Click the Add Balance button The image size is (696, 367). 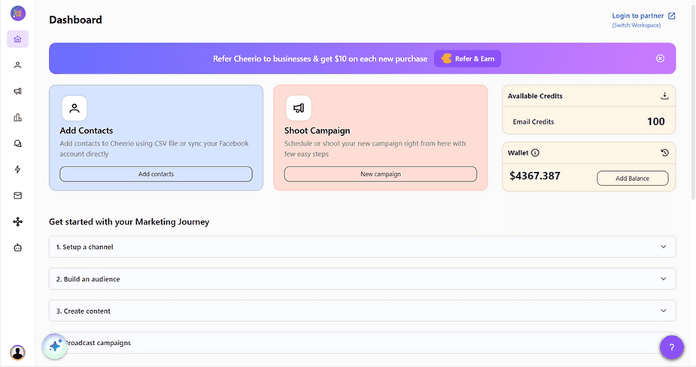(x=633, y=179)
